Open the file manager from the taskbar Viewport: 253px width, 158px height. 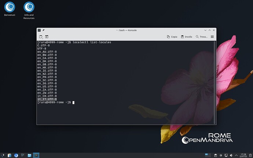29,155
